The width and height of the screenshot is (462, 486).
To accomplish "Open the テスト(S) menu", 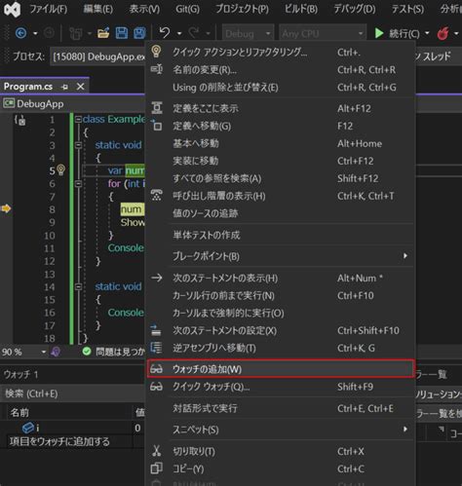I will (407, 9).
